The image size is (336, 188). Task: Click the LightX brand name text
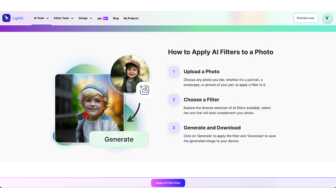[18, 18]
